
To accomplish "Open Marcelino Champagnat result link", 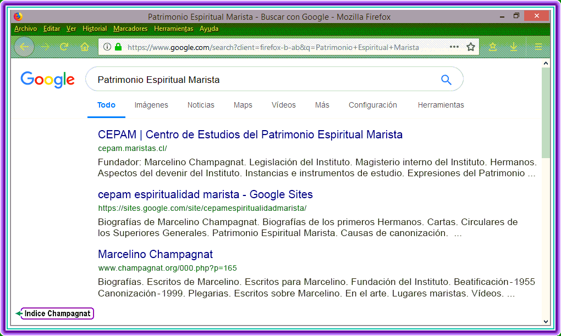I will 155,254.
